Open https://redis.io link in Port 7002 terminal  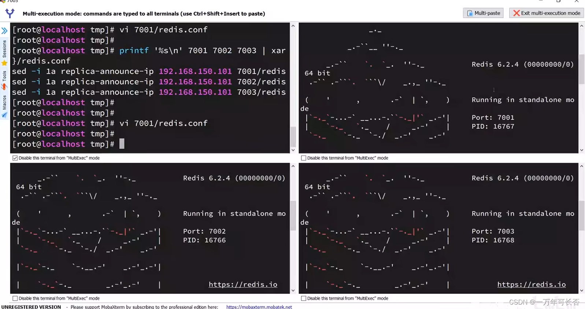[x=243, y=284]
